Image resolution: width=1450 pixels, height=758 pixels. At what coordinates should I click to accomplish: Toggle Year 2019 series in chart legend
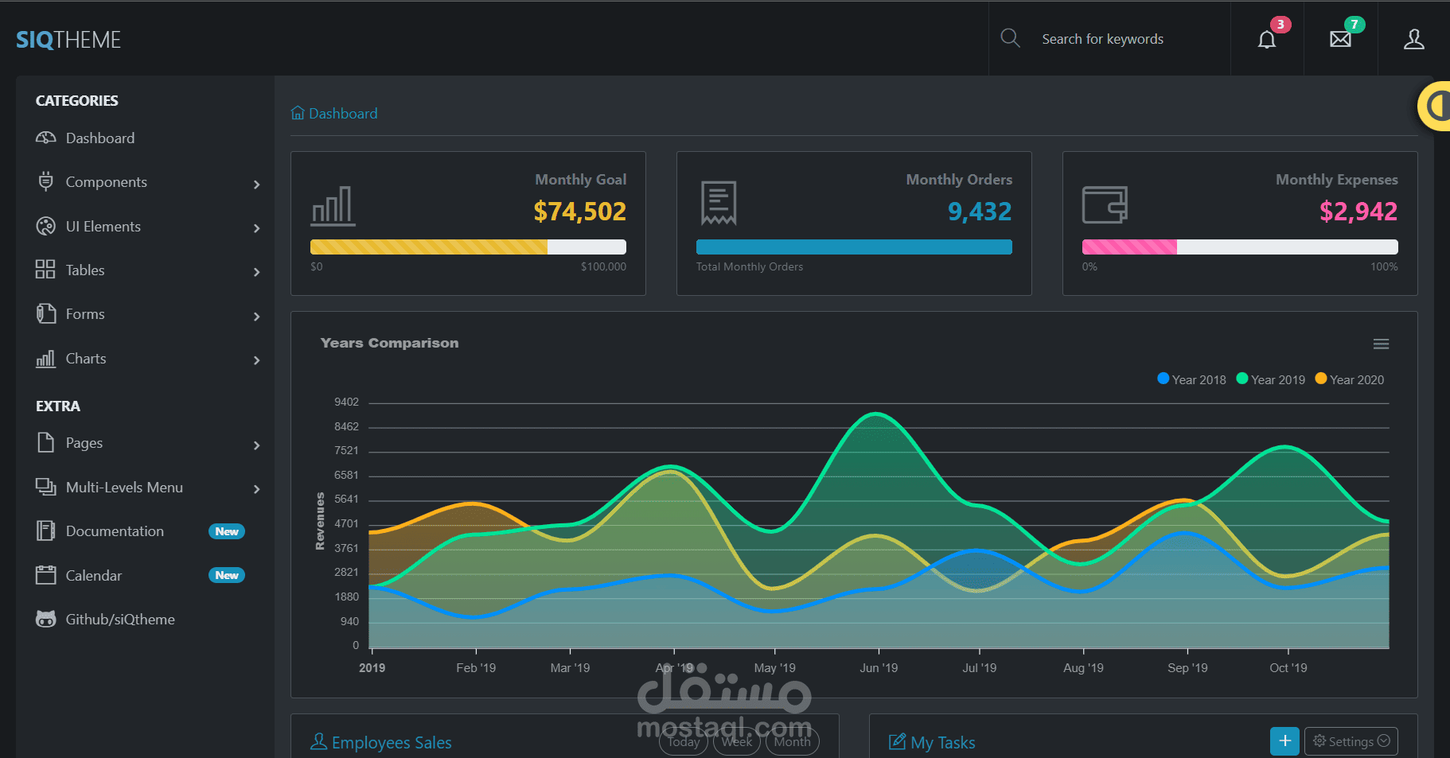(x=1270, y=379)
